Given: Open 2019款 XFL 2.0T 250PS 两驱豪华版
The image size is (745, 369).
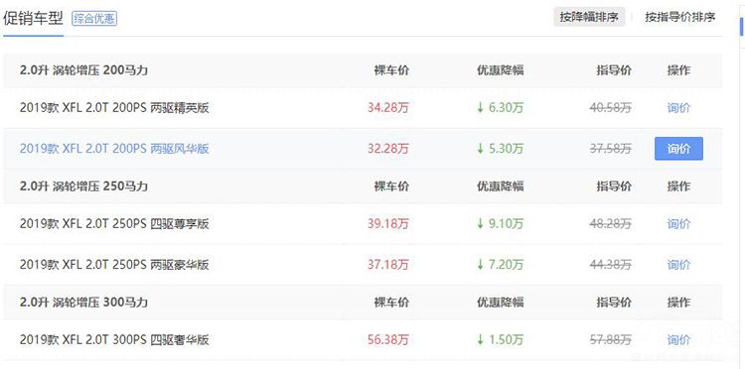Looking at the screenshot, I should (x=114, y=264).
